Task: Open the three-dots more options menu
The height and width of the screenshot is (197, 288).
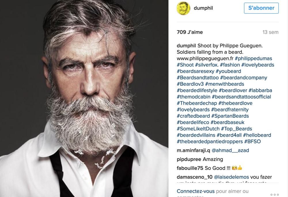Action: point(274,195)
